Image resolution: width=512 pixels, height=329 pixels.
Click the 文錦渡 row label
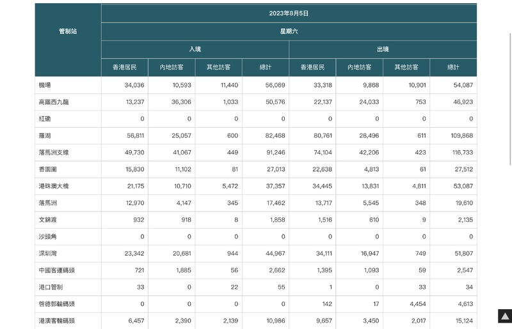click(47, 220)
